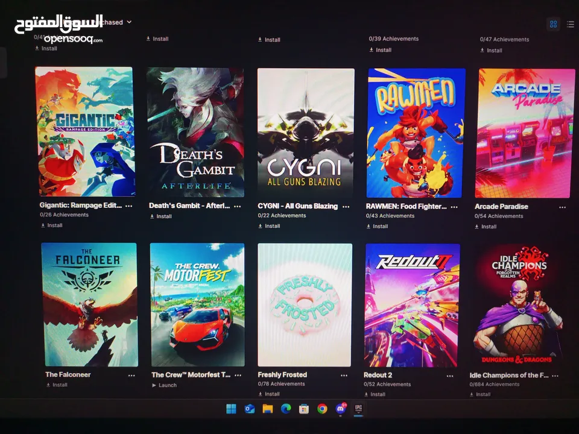Open more options for Idle Champions
579x434 pixels.
point(555,376)
